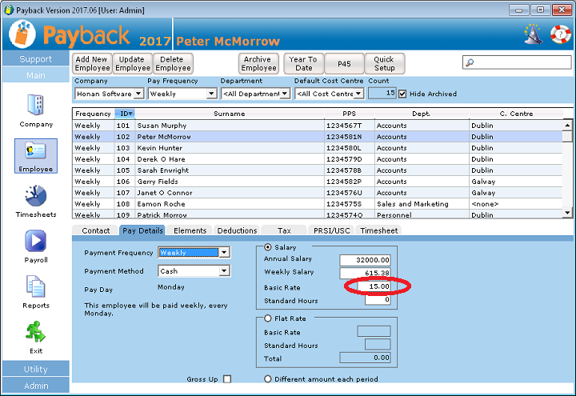Click the Add New Employee button
Image resolution: width=576 pixels, height=396 pixels.
point(92,64)
